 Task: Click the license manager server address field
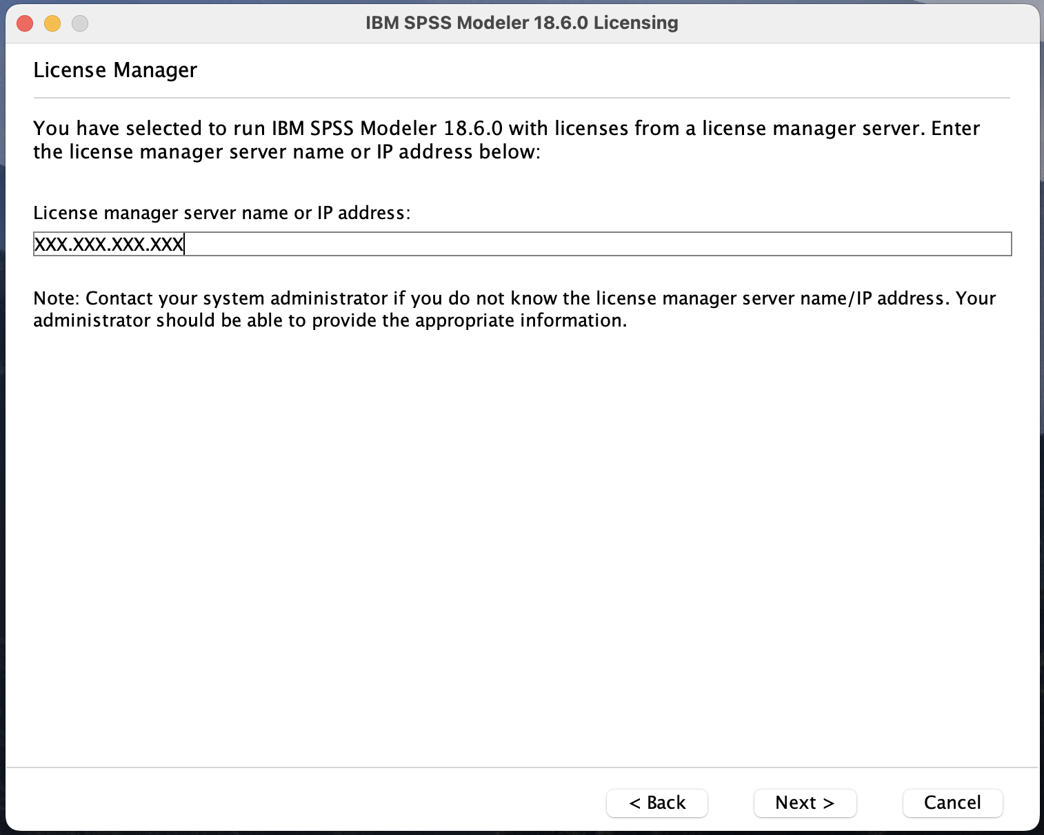tap(522, 244)
